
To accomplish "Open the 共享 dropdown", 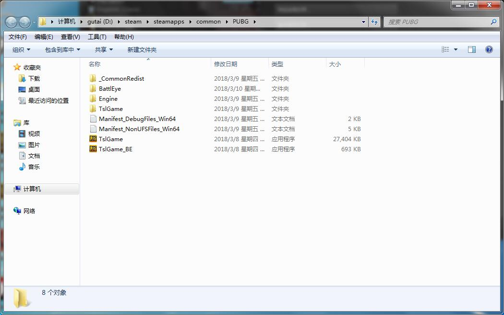I will (x=104, y=50).
